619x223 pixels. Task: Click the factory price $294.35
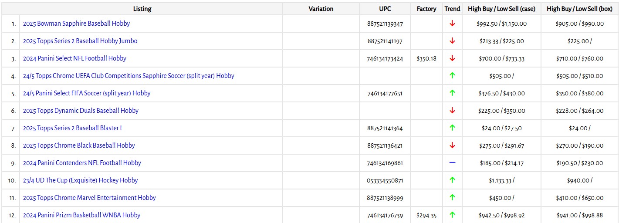[426, 216]
